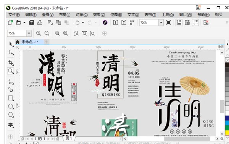
Task: Open a file with the folder icon
Action: coord(19,23)
